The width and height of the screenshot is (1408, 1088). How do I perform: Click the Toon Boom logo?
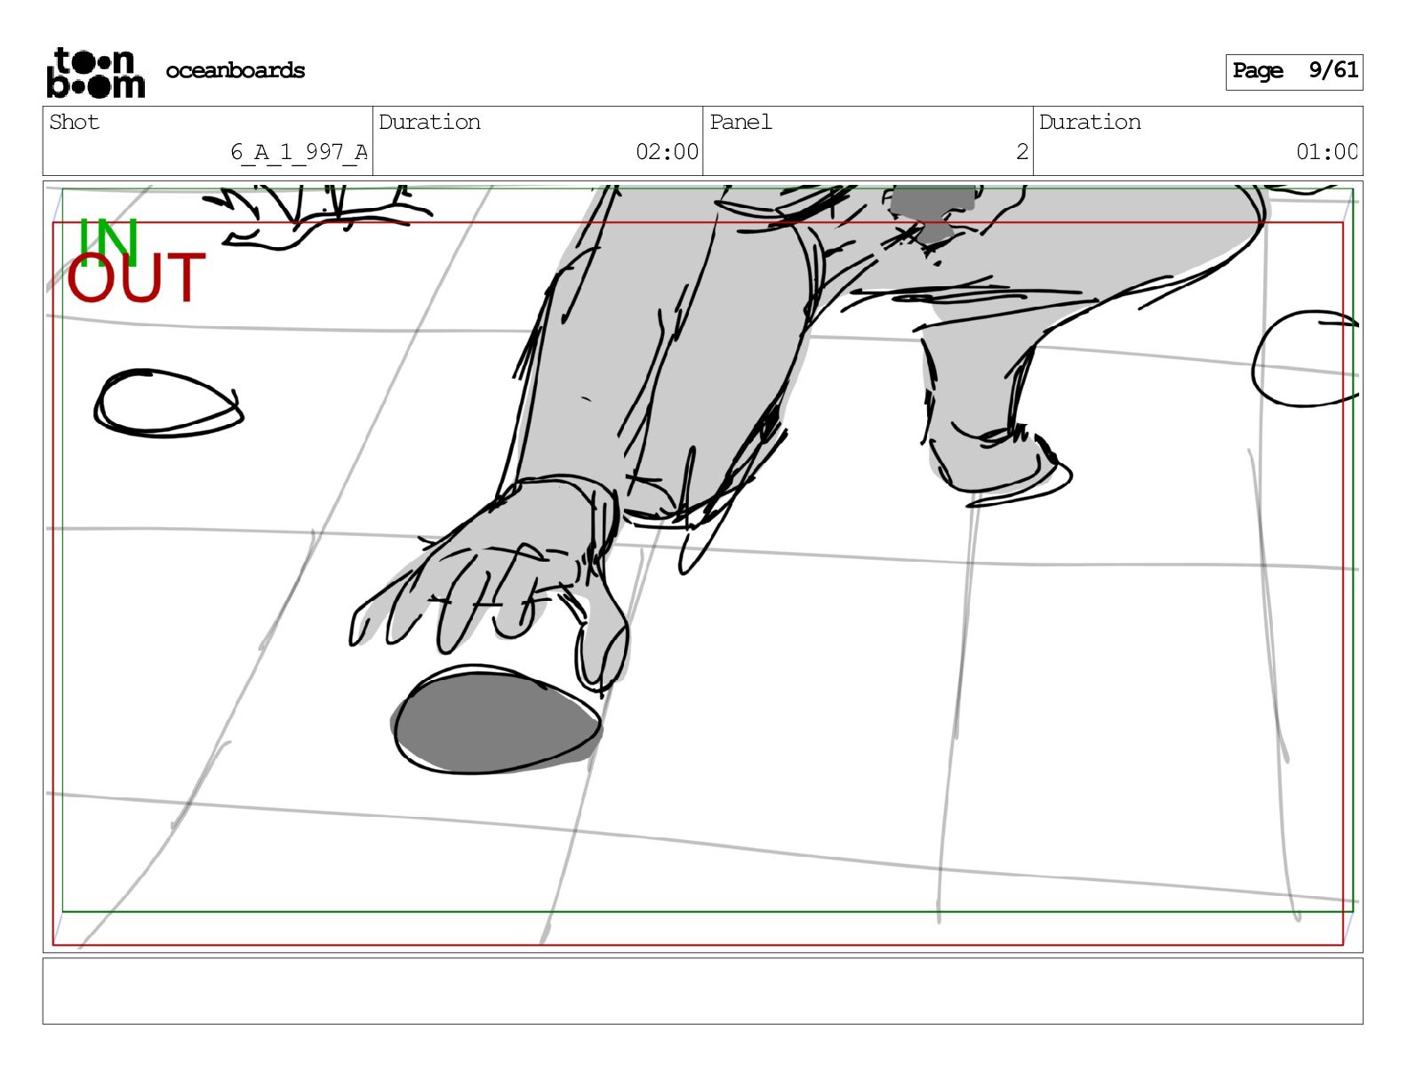tap(95, 72)
